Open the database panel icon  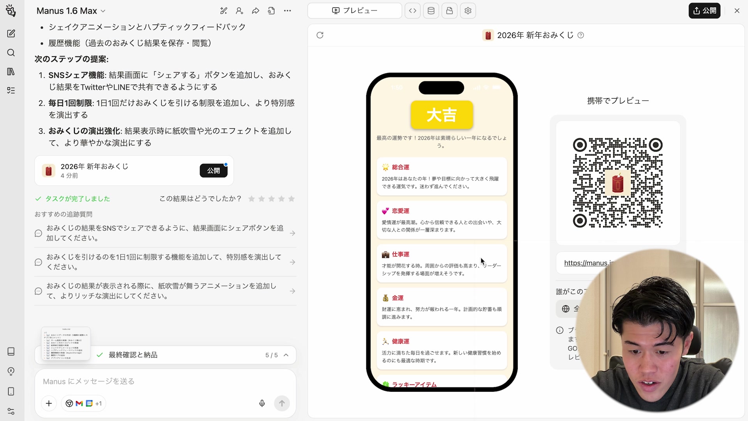point(431,11)
